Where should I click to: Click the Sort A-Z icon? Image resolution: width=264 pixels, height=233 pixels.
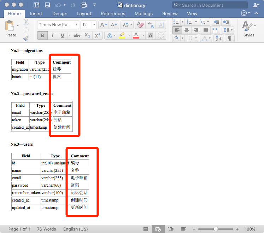click(x=218, y=38)
